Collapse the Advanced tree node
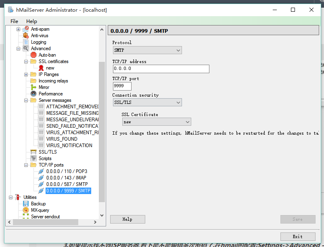 (x=18, y=49)
